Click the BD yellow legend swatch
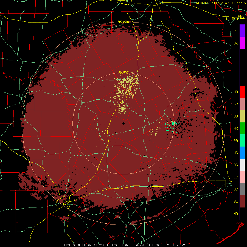 (x=242, y=116)
